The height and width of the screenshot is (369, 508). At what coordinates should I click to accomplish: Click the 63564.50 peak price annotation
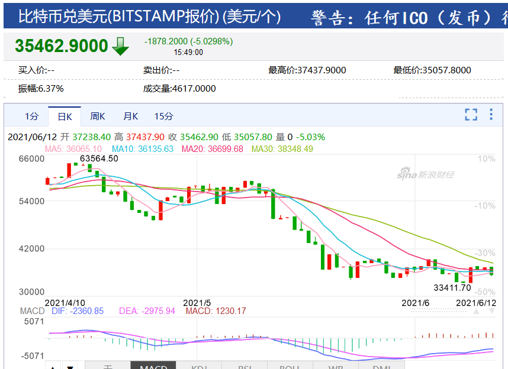click(x=99, y=158)
